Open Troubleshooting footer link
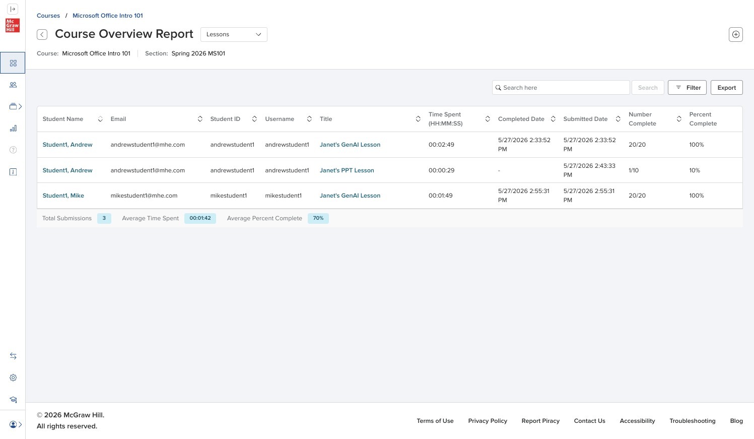This screenshot has height=439, width=754. (x=693, y=421)
